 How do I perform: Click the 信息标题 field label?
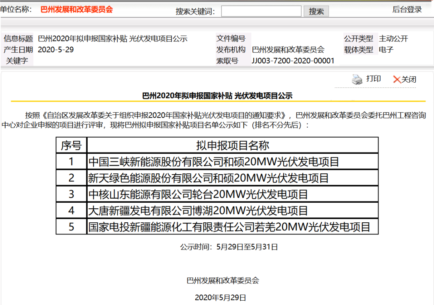click(18, 39)
